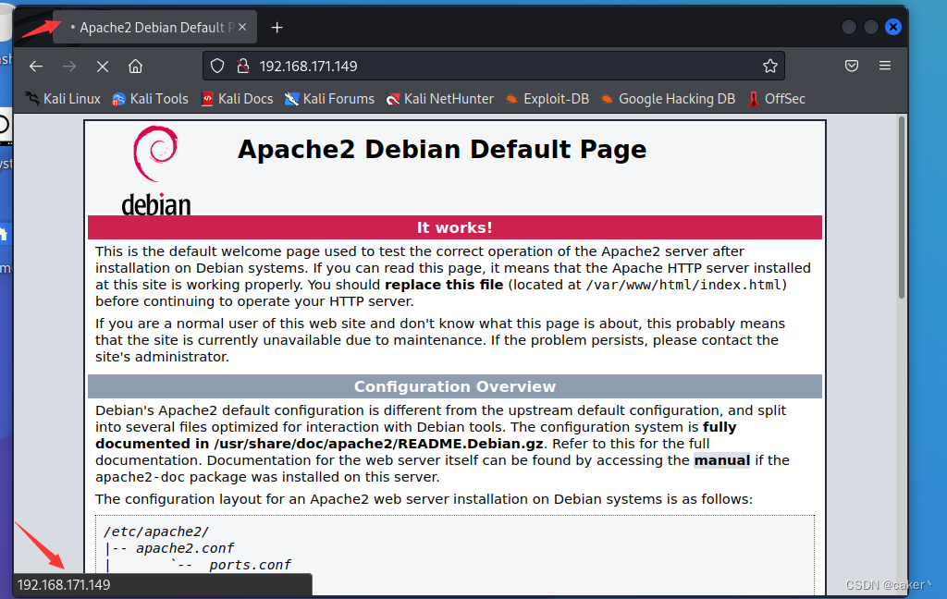Bookmark this page with the star
Screen dimensions: 947x599
(x=770, y=66)
